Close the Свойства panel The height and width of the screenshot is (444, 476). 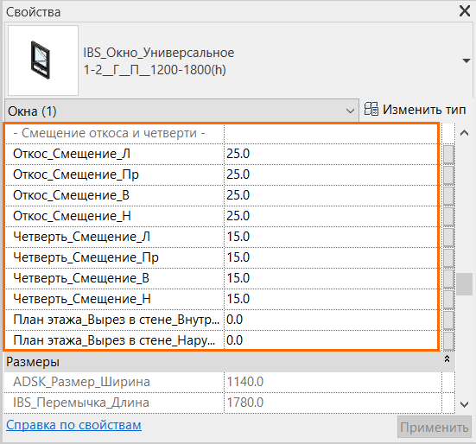point(465,11)
